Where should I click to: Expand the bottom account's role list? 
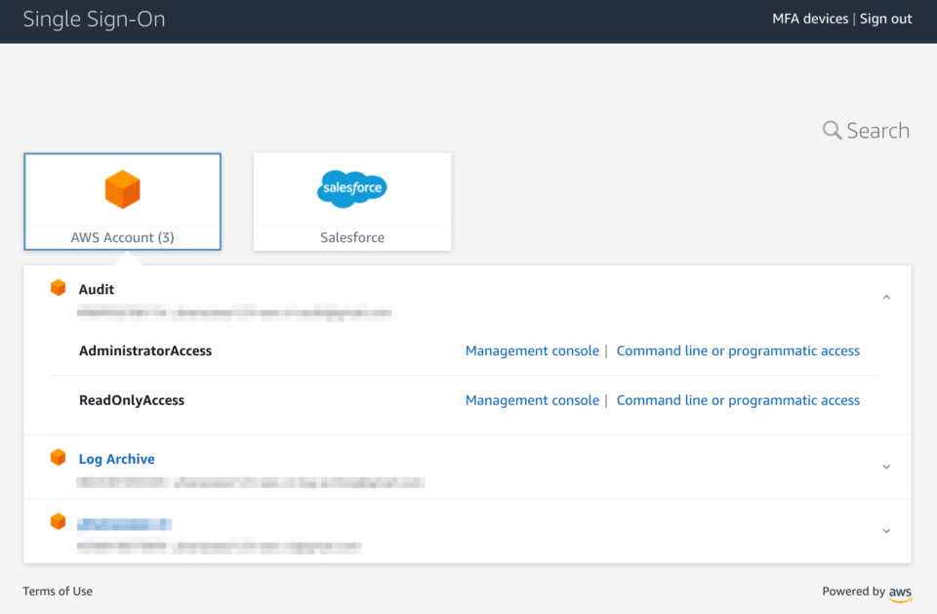click(886, 530)
